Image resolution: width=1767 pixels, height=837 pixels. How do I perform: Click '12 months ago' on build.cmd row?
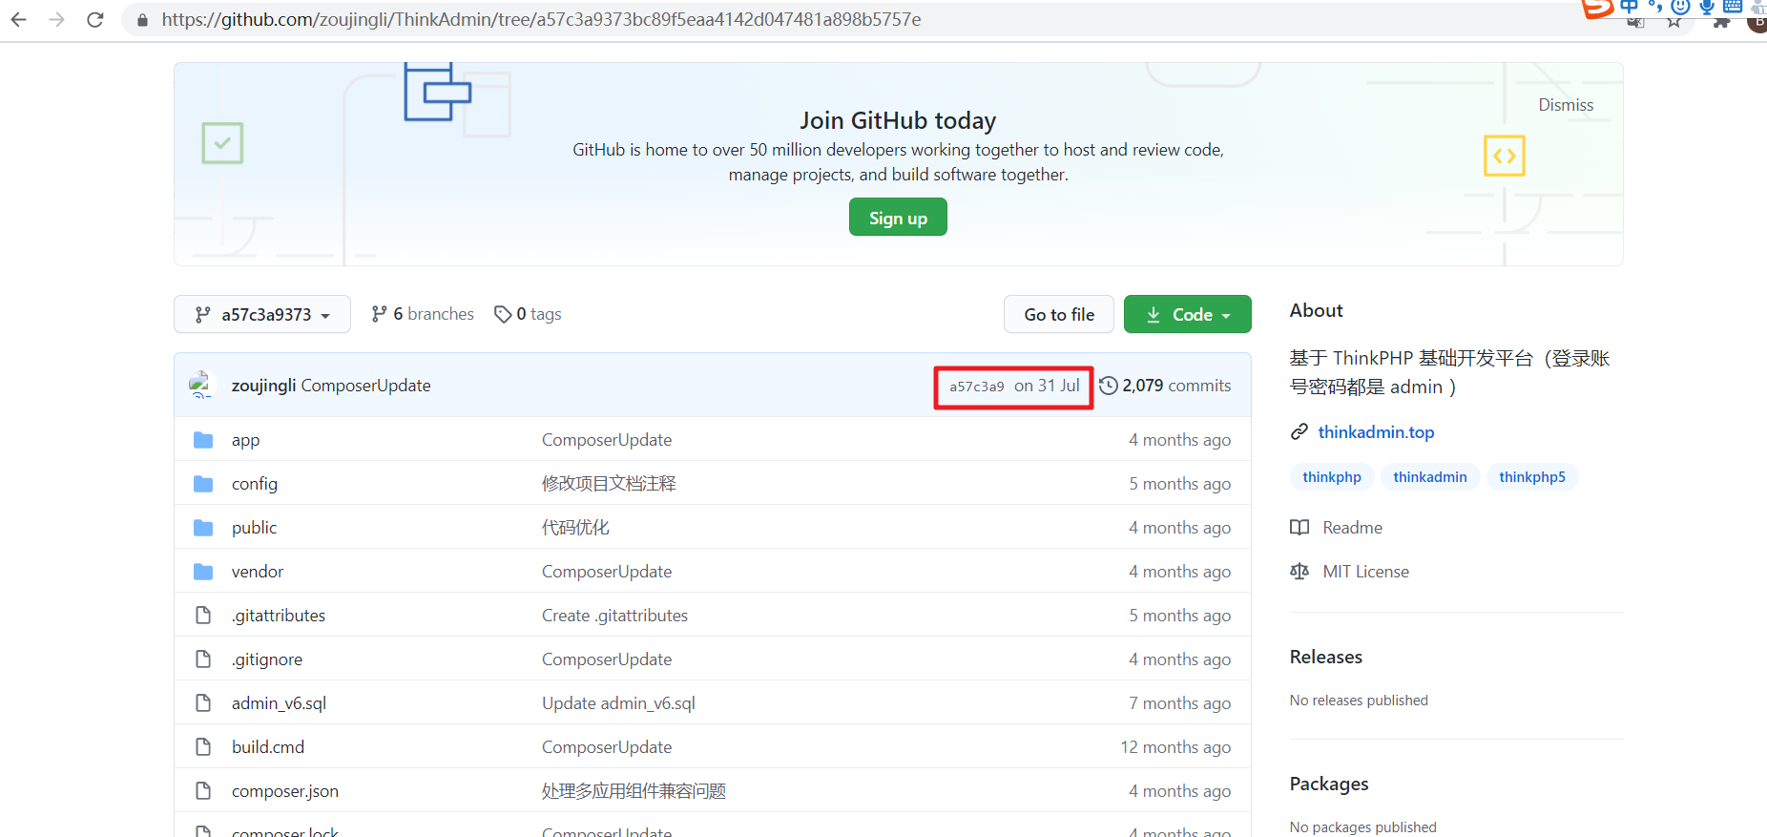tap(1175, 747)
